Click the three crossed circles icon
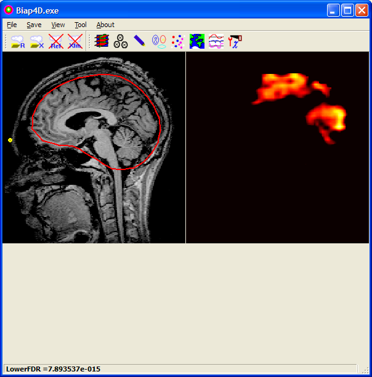Screen dimensions: 372x377 [121, 41]
